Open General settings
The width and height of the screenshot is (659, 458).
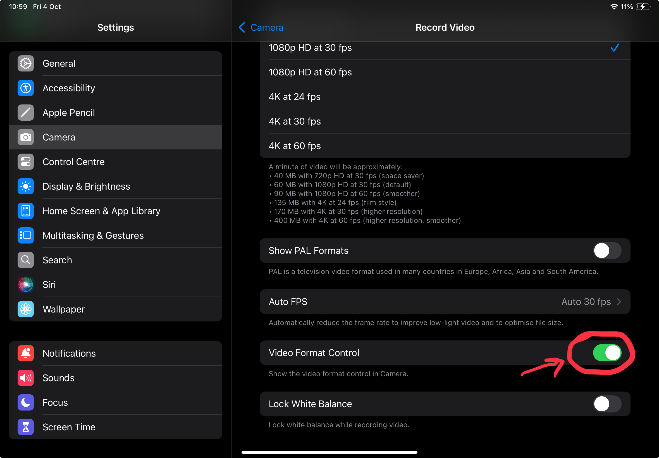116,63
